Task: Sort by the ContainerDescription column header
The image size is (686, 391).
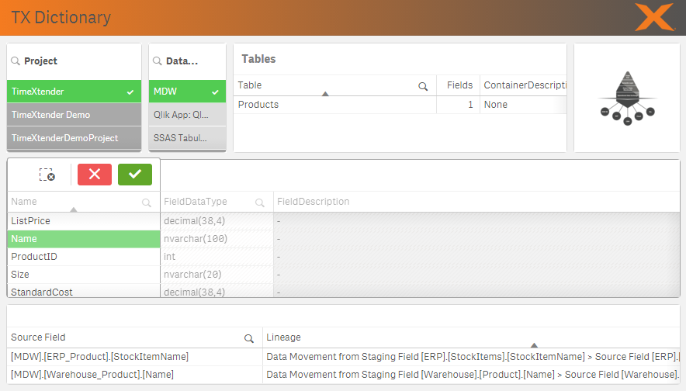Action: tap(525, 85)
